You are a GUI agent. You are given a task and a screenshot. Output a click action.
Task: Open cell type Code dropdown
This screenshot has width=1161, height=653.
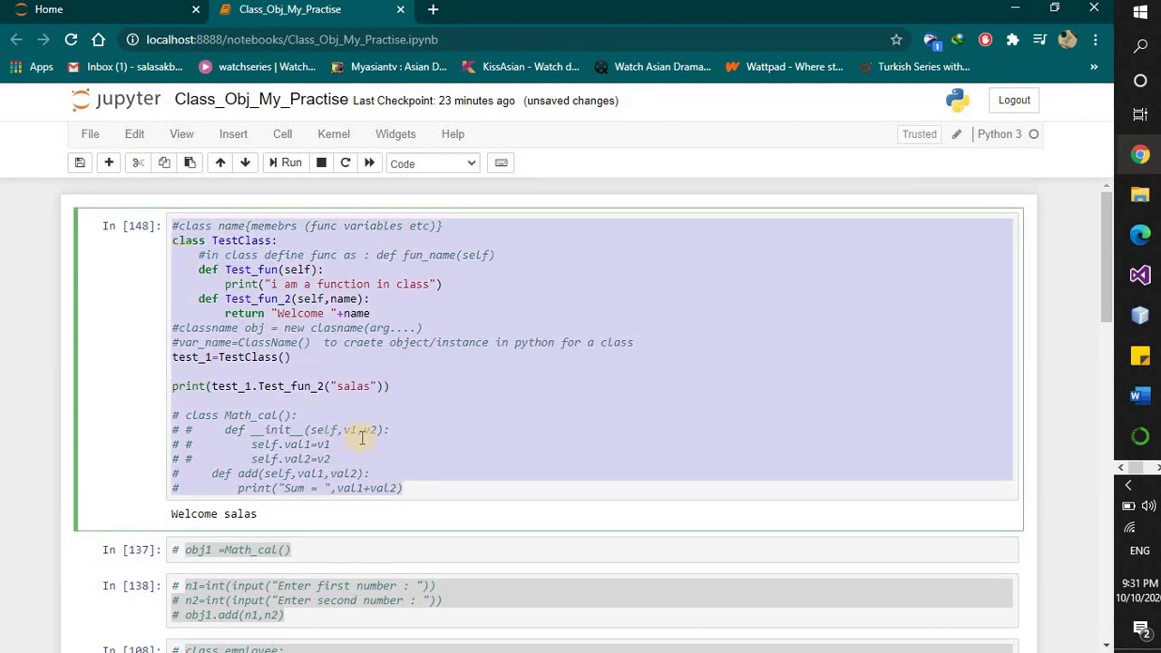coord(433,163)
